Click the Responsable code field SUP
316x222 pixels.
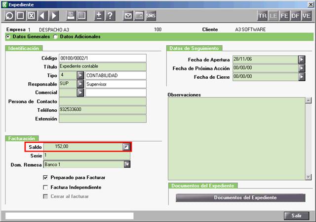(x=68, y=84)
